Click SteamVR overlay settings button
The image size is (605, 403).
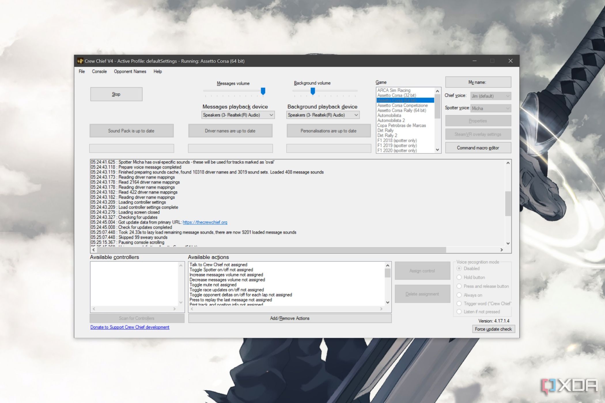[x=478, y=134]
